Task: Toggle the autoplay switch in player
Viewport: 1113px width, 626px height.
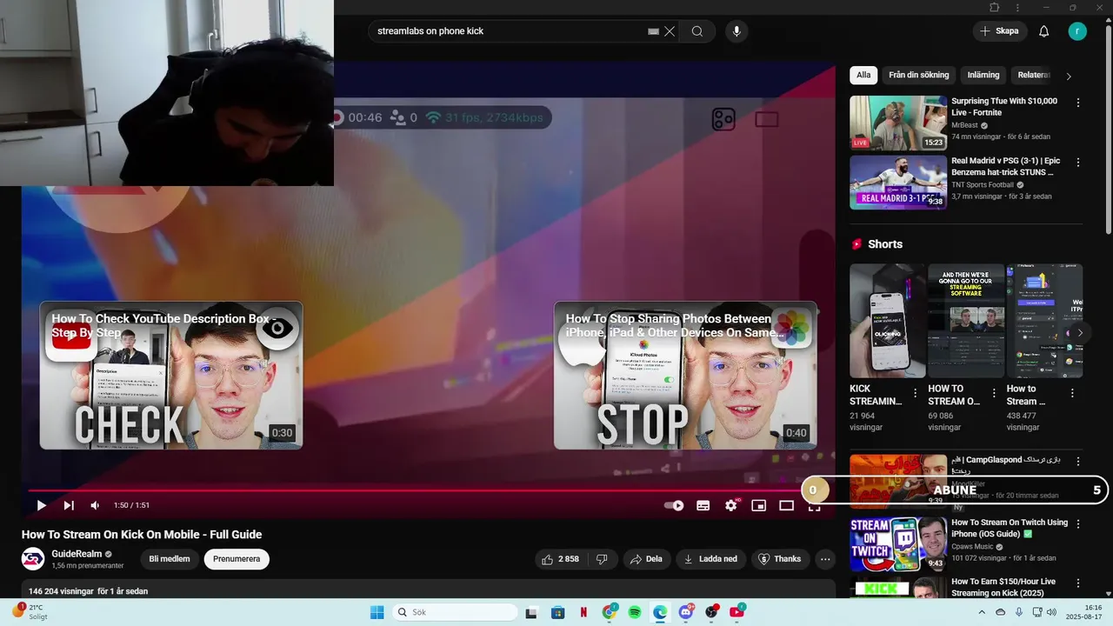Action: (x=674, y=505)
